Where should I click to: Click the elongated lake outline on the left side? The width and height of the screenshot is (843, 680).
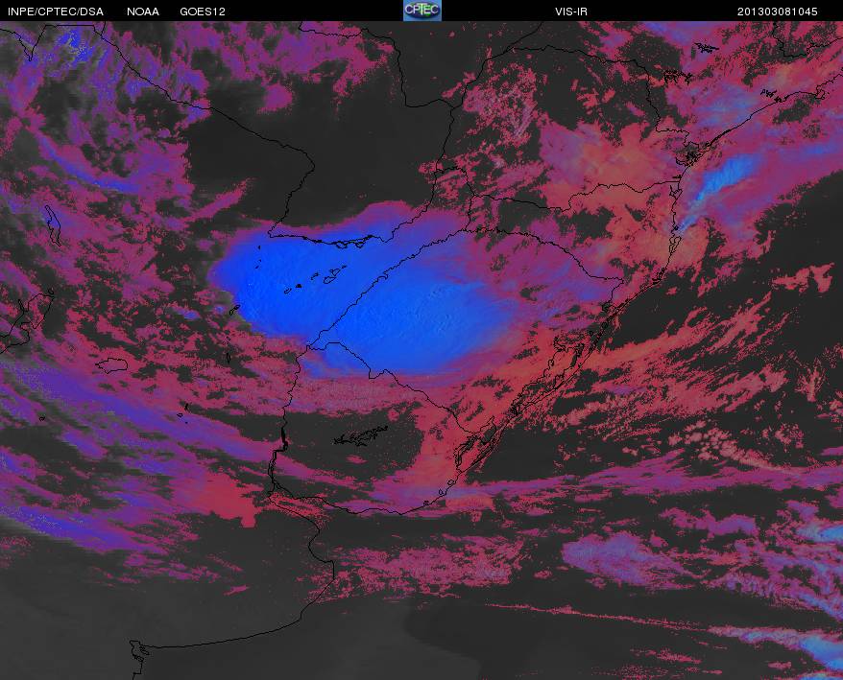[53, 225]
